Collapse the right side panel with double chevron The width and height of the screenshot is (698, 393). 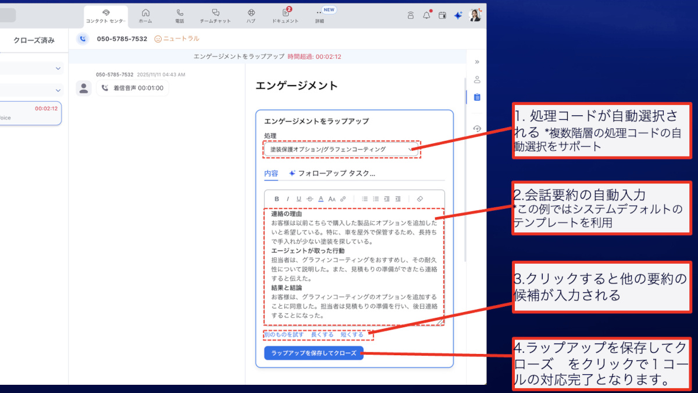[477, 62]
